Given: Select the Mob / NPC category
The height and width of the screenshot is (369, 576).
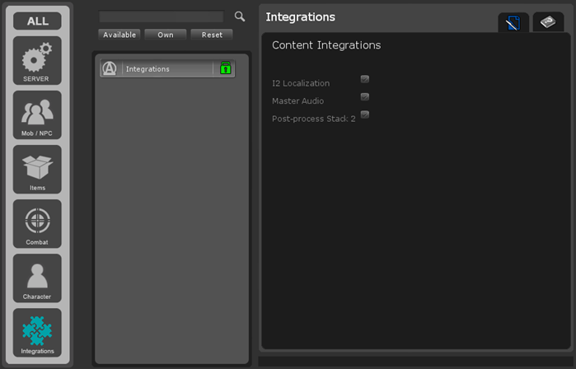Looking at the screenshot, I should (x=37, y=115).
